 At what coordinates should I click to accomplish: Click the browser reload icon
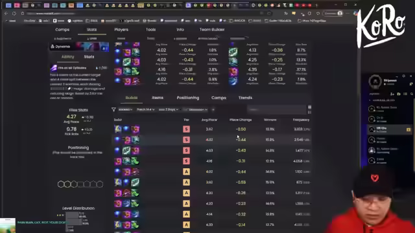click(14, 13)
